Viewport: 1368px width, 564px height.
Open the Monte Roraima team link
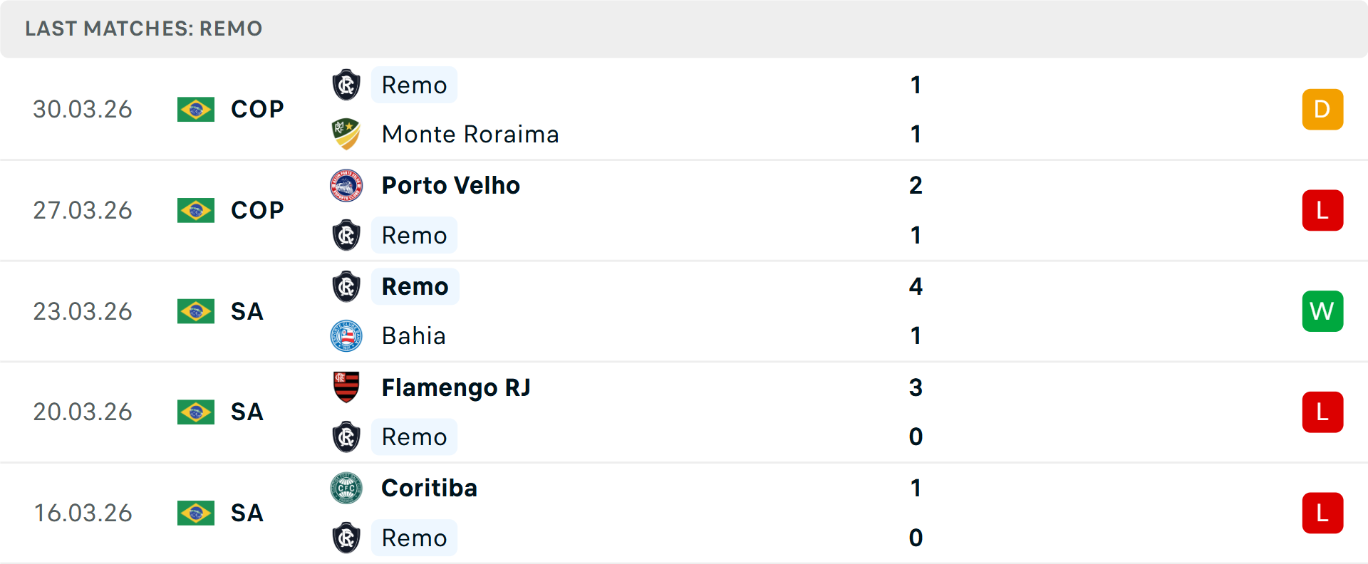click(470, 135)
